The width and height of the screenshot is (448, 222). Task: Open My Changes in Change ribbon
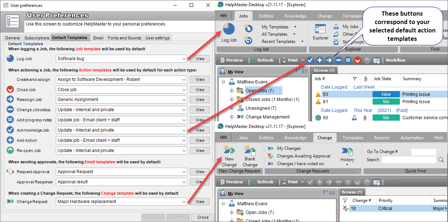[x=284, y=148]
